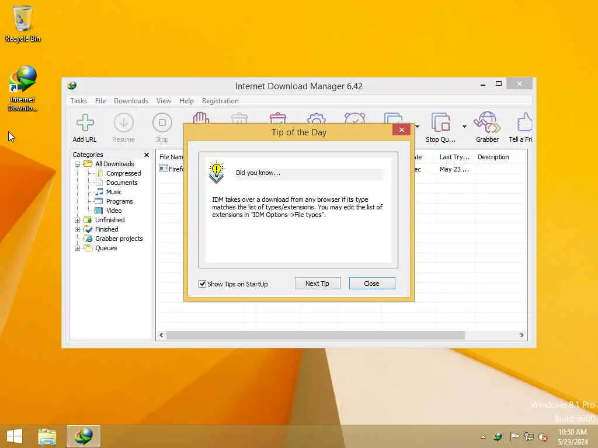Click the IDM logo in title bar

click(x=72, y=86)
